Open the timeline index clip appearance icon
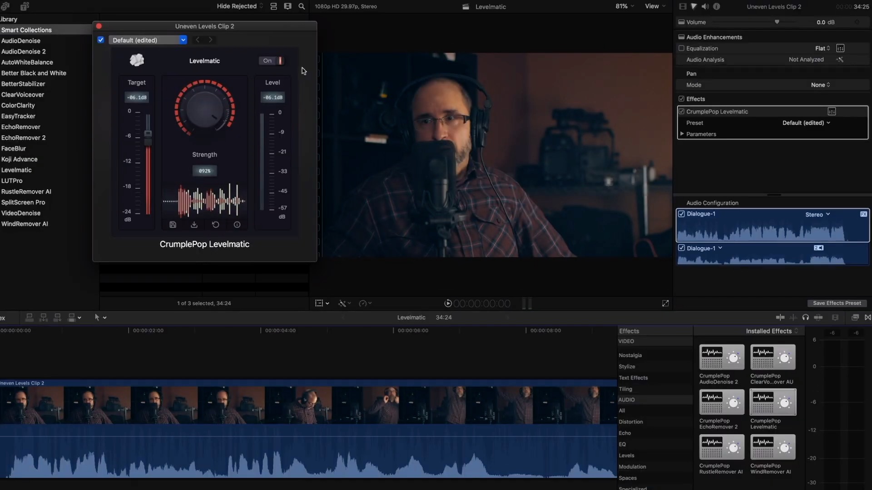The width and height of the screenshot is (872, 490). tap(835, 318)
